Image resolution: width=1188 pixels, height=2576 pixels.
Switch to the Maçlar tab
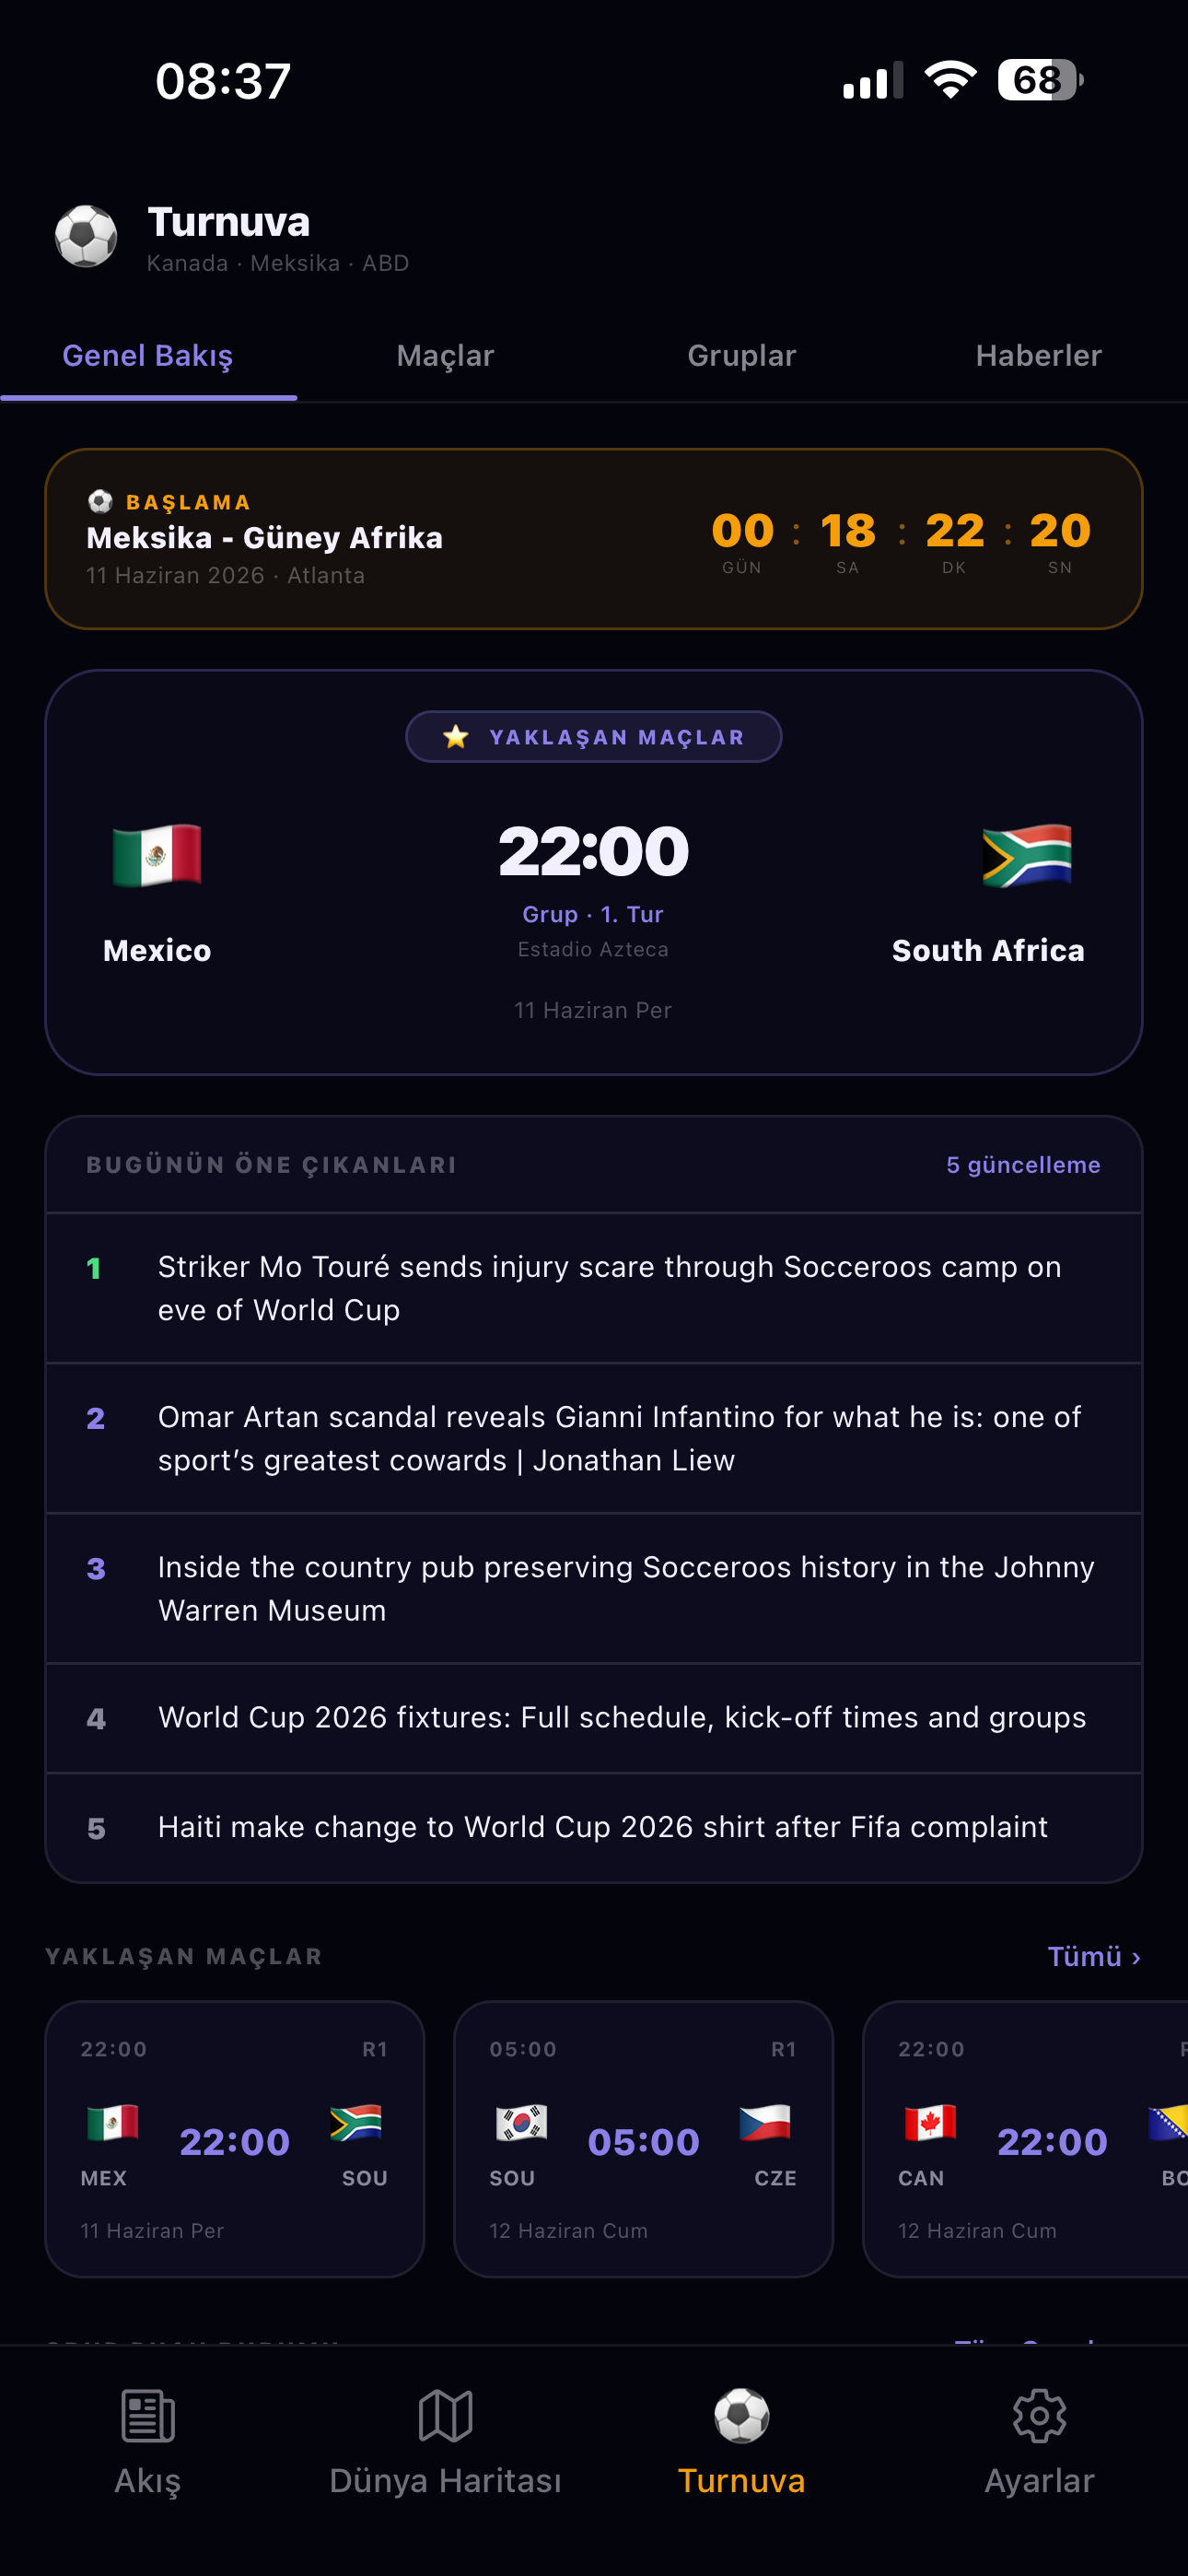pos(445,356)
